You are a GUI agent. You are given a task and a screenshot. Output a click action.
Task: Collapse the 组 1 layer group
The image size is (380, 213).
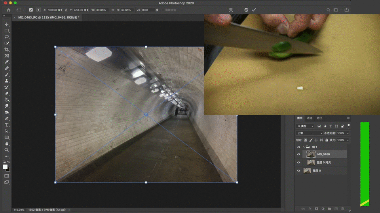(x=304, y=147)
